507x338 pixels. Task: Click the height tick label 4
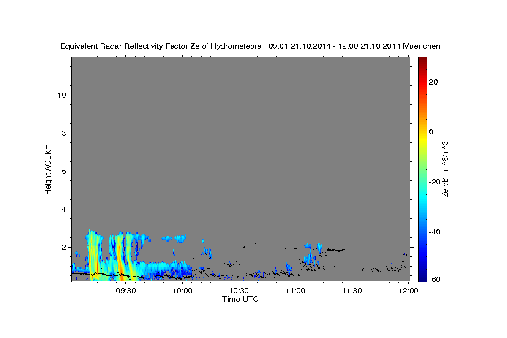[63, 209]
